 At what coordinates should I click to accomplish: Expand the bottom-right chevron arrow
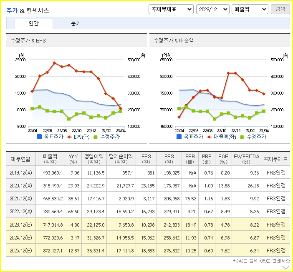tap(286, 268)
